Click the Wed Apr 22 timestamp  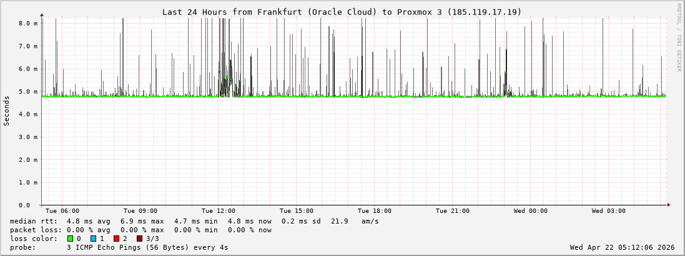pyautogui.click(x=622, y=247)
